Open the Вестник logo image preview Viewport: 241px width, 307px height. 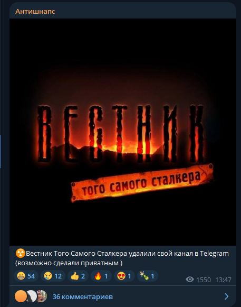(122, 132)
